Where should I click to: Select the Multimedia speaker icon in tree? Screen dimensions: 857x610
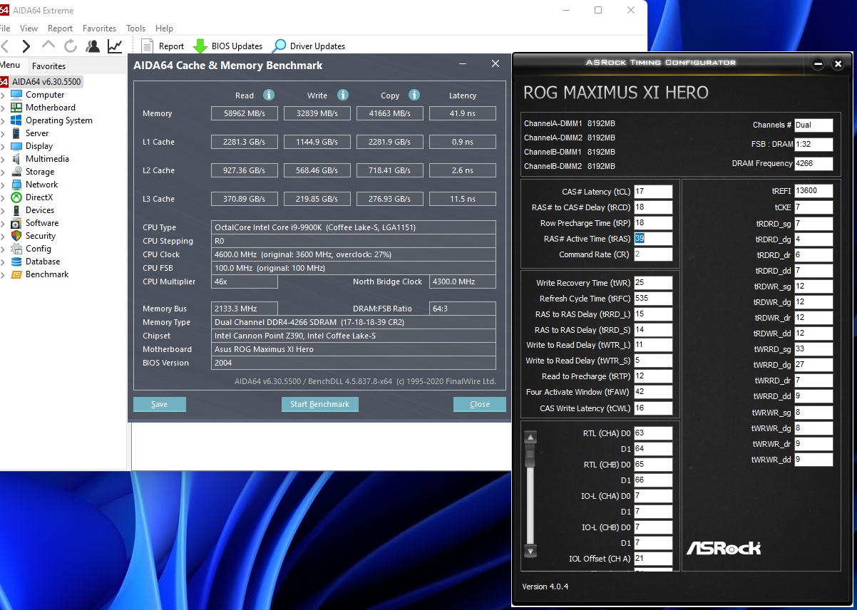(x=16, y=159)
